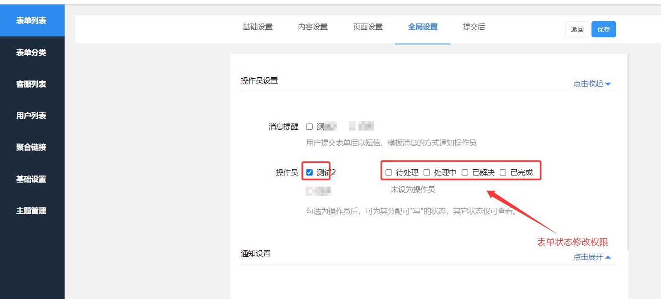Image resolution: width=661 pixels, height=299 pixels.
Task: Click the blue 保存 button
Action: [604, 29]
